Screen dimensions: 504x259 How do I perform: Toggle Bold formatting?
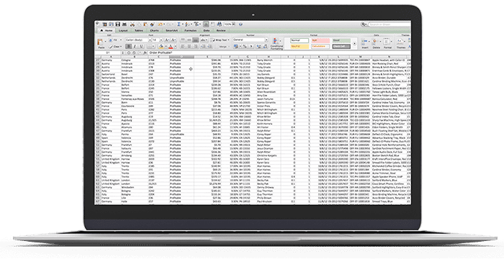tap(129, 47)
